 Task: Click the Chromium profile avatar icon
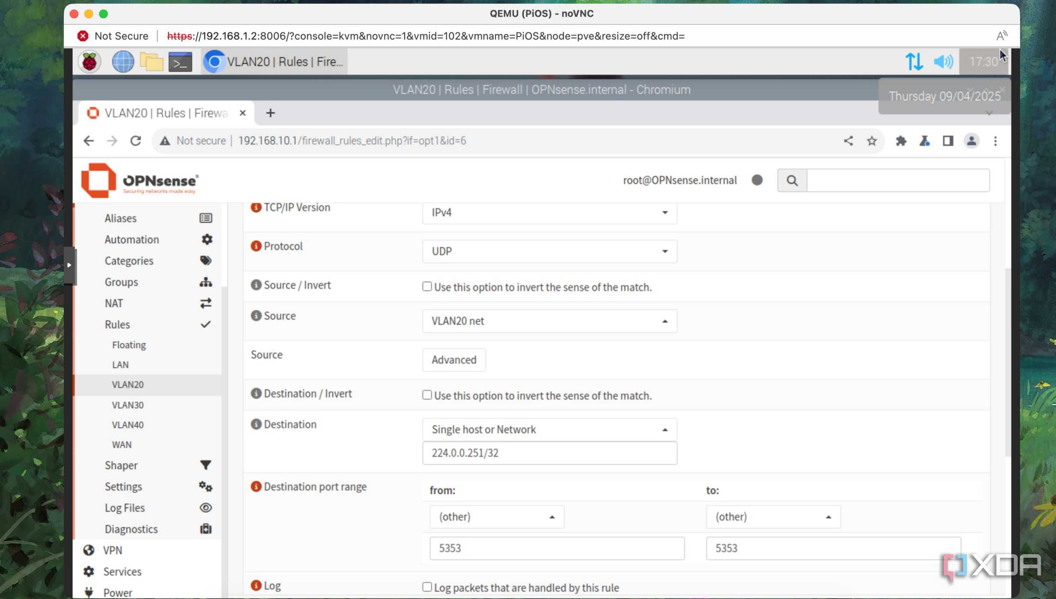pyautogui.click(x=971, y=141)
